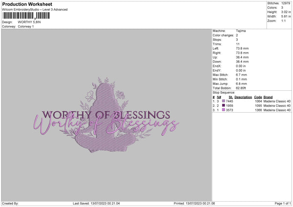Click 'Madeira Classic 40' in the first stop row

[277, 101]
